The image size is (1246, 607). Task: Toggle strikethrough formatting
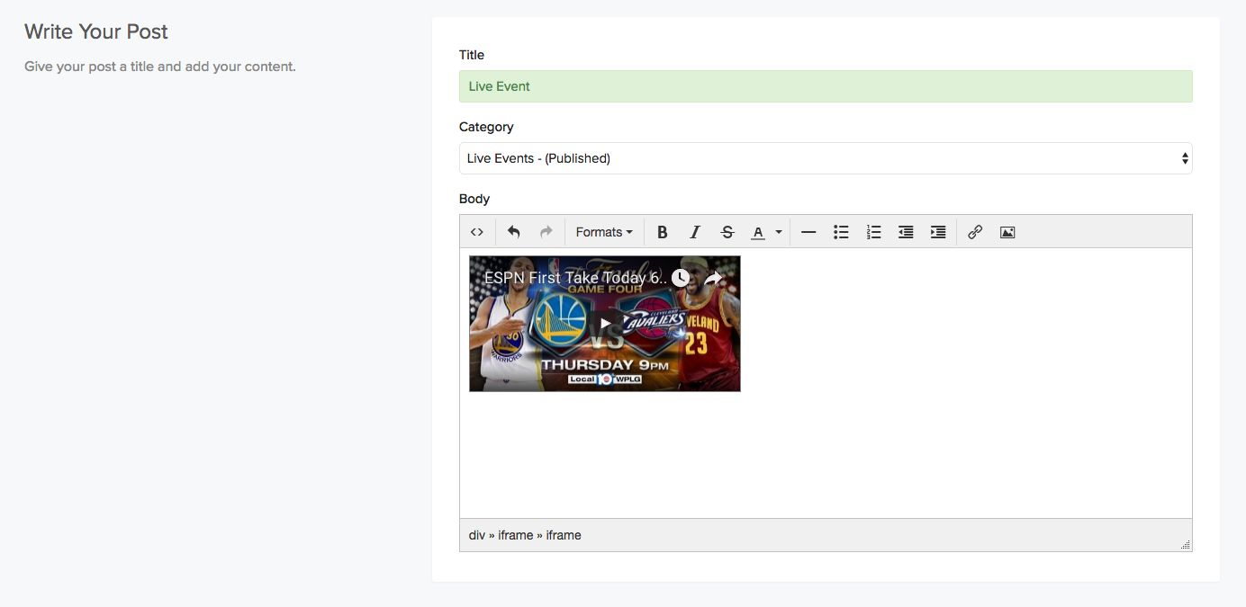(x=727, y=232)
